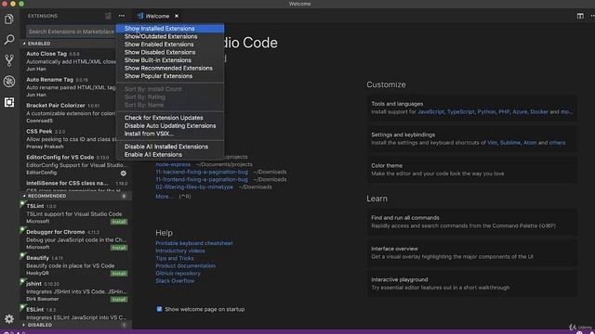The height and width of the screenshot is (334, 595).
Task: Open 02-filtering-files-by-mimetype recent folder
Action: pos(194,187)
